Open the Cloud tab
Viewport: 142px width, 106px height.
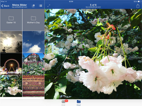coord(78,103)
